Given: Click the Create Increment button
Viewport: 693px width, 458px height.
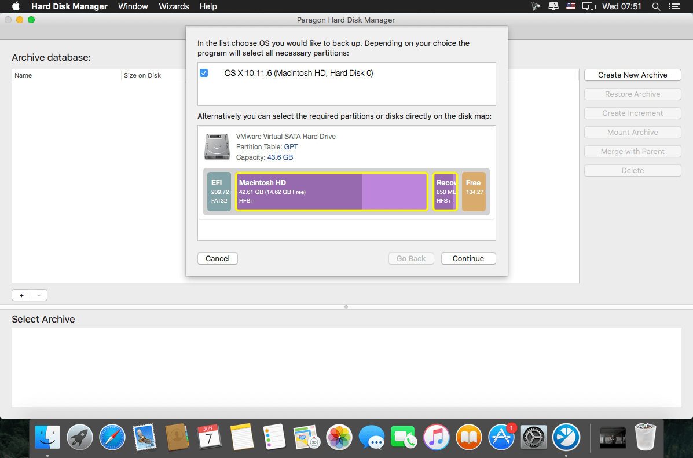Looking at the screenshot, I should pos(632,113).
